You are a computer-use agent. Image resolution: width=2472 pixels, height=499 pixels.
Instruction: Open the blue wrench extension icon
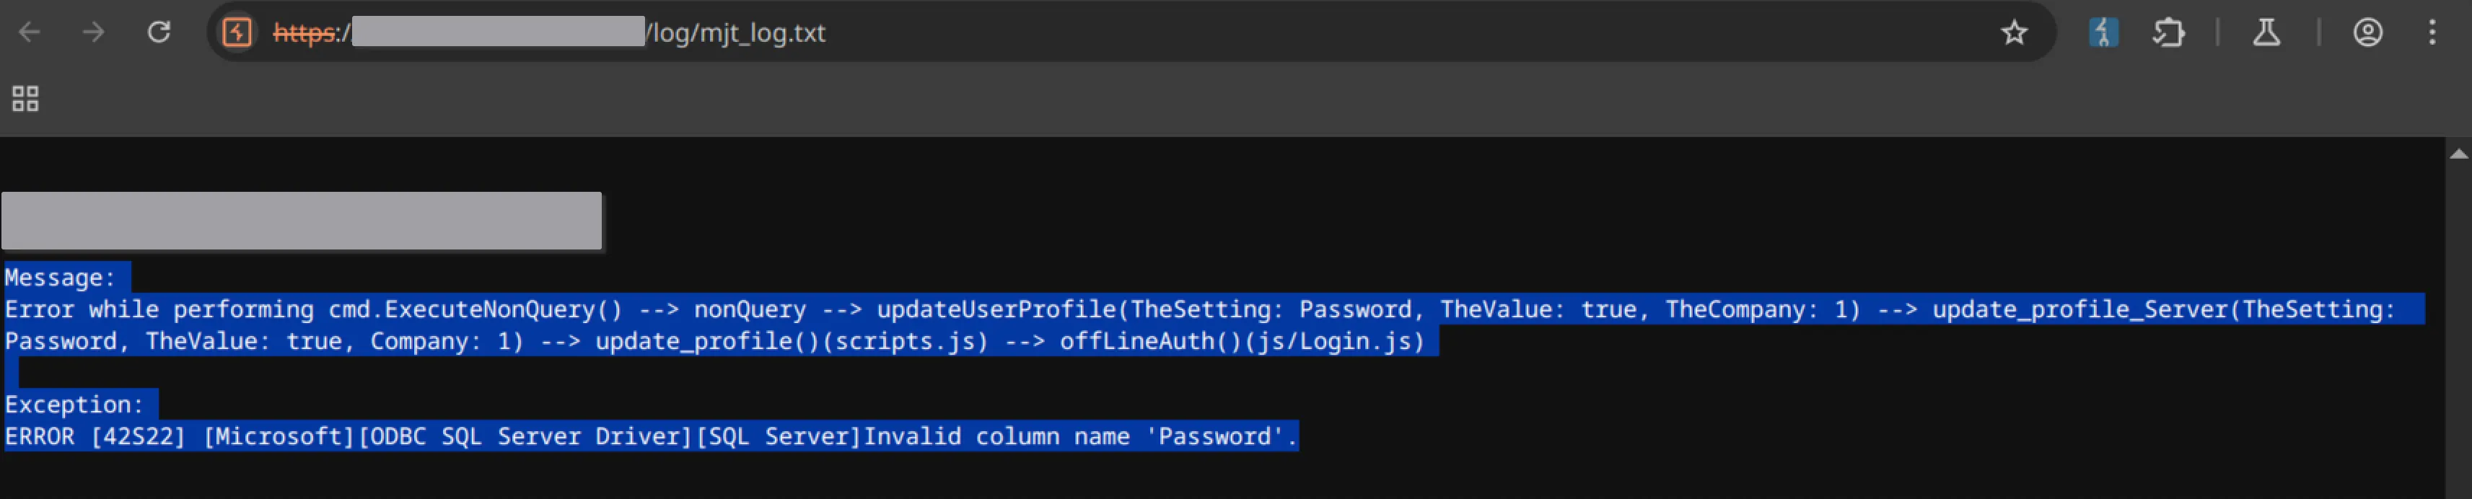coord(2103,32)
